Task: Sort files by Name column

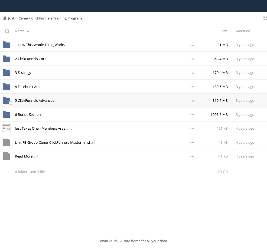Action: 20,31
